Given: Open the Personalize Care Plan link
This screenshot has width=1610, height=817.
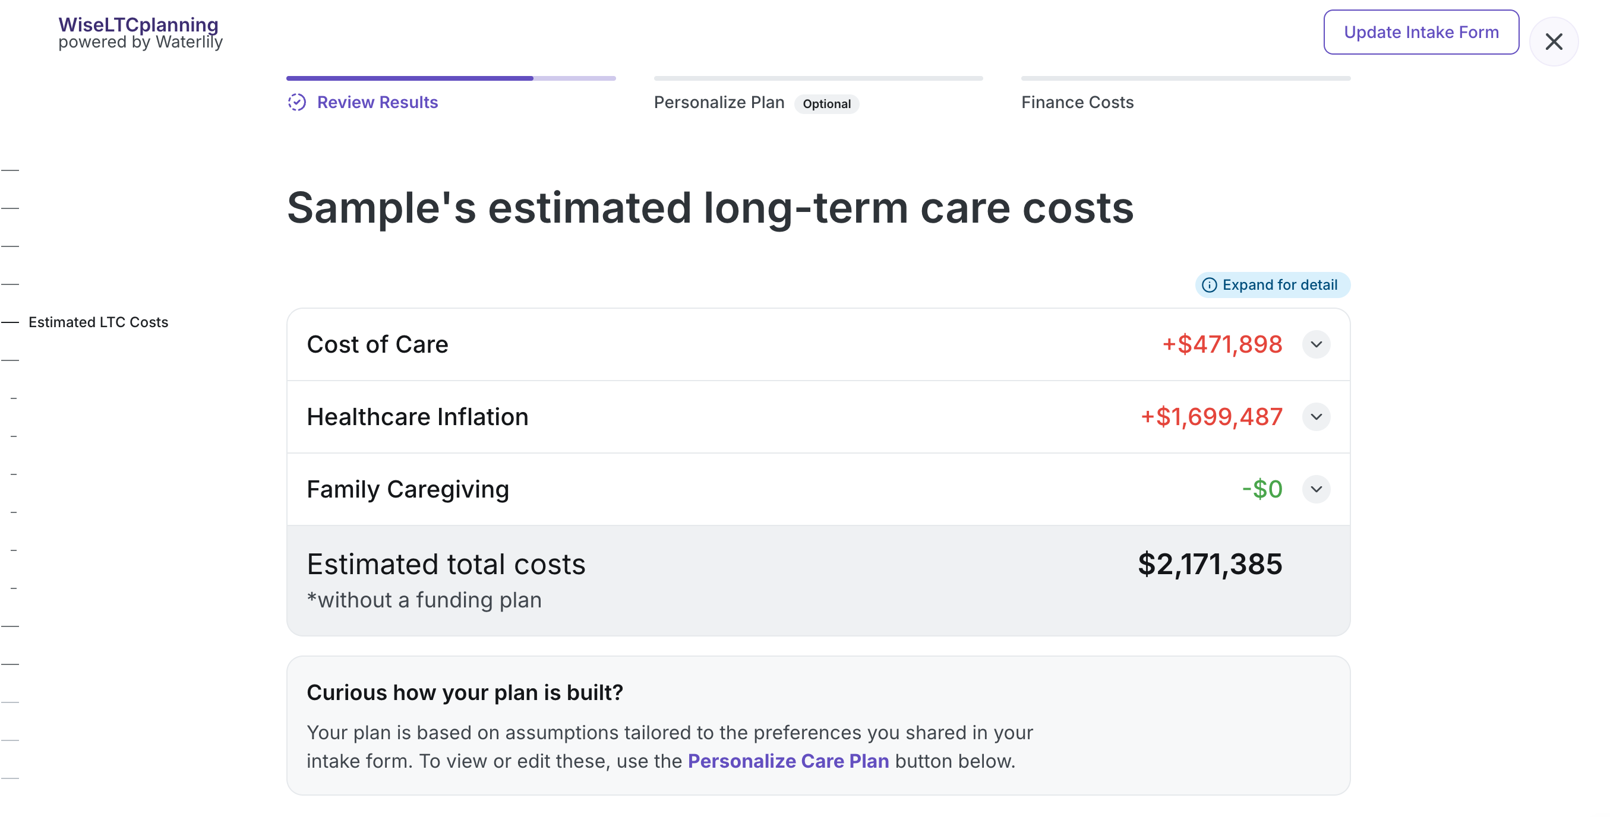Looking at the screenshot, I should pyautogui.click(x=789, y=761).
